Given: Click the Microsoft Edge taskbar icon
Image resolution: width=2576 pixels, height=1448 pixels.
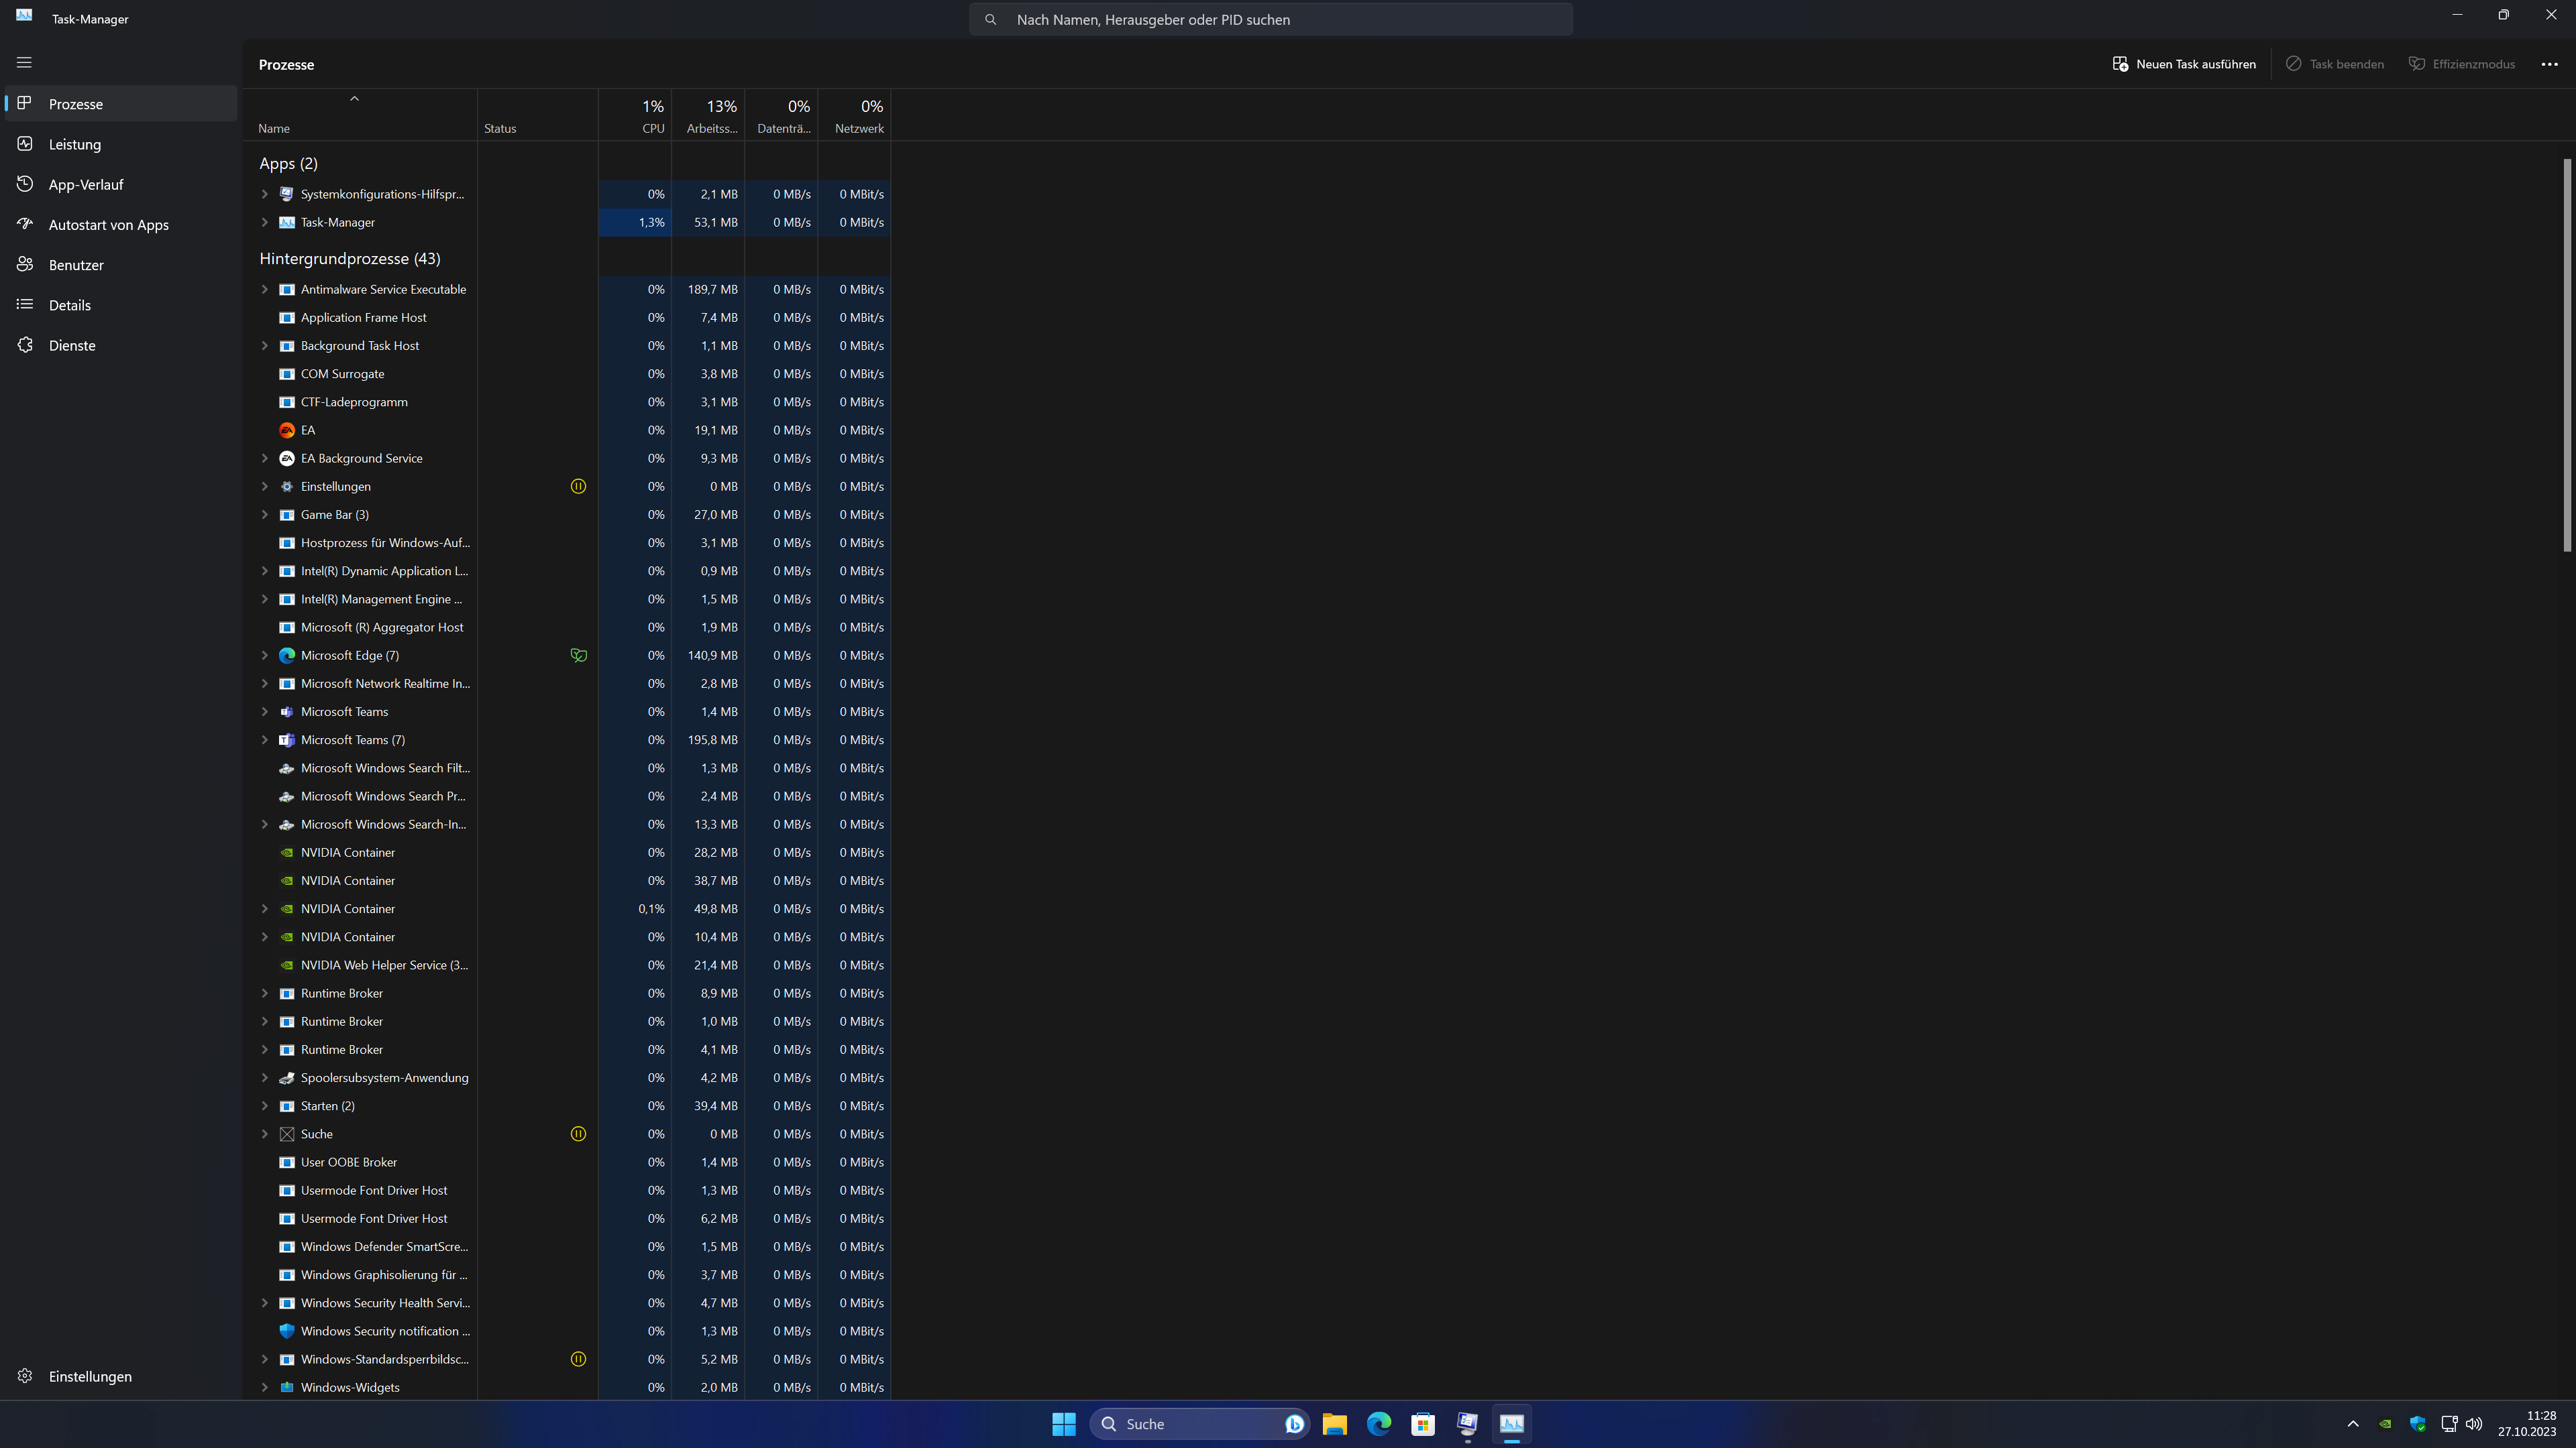Looking at the screenshot, I should pos(1378,1424).
